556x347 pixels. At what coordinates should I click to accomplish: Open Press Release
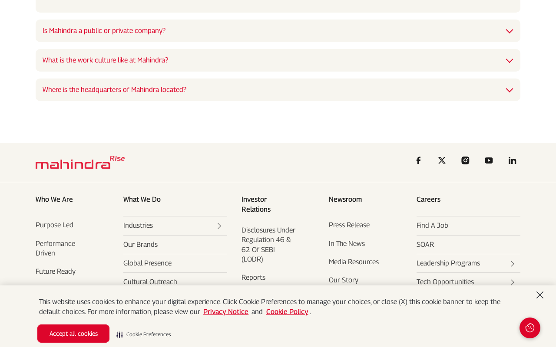pos(349,225)
